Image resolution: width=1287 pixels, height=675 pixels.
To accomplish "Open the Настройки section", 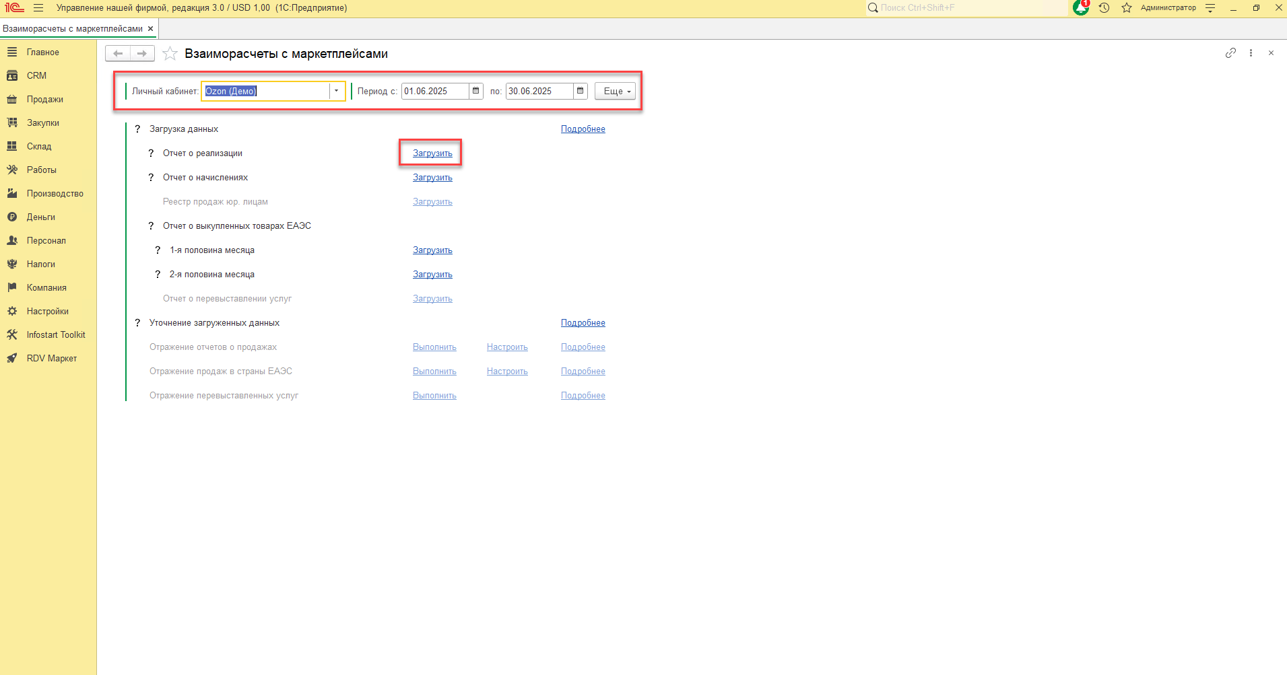I will (x=48, y=311).
